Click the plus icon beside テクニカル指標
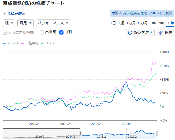Image resolution: width=175 pixels, height=140 pixels. point(5,32)
